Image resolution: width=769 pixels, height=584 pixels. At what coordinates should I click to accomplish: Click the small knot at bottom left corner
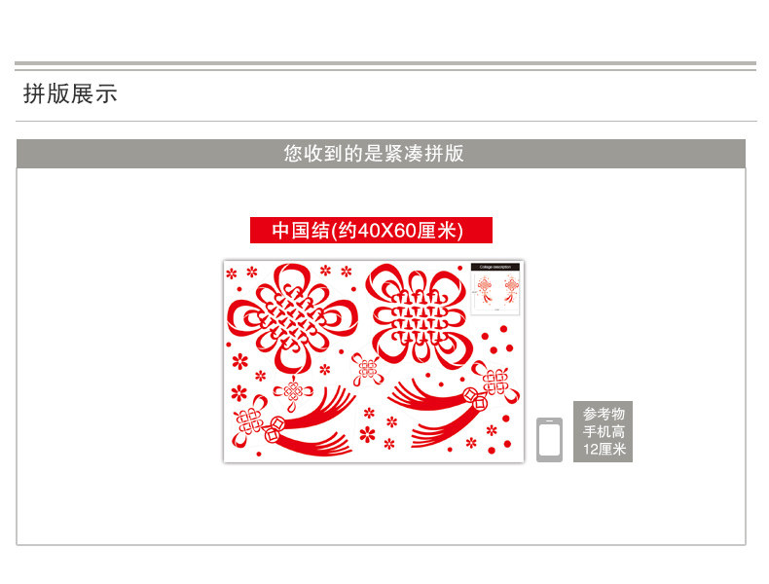(x=249, y=420)
